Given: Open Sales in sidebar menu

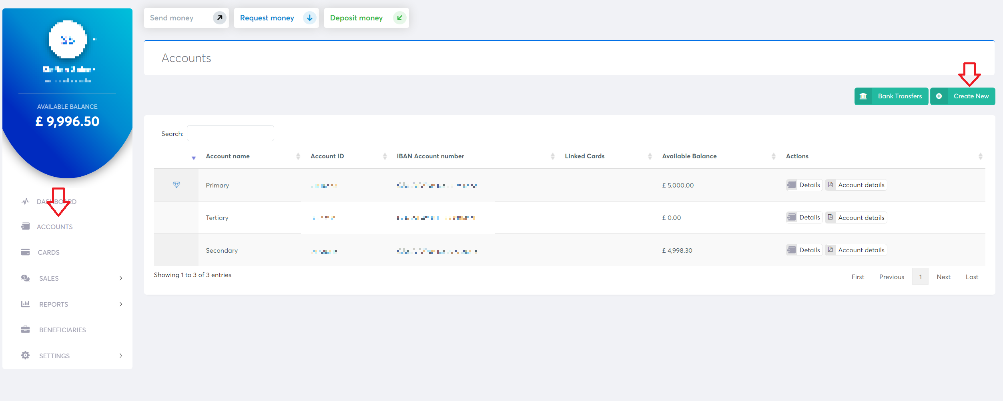Looking at the screenshot, I should (x=49, y=278).
